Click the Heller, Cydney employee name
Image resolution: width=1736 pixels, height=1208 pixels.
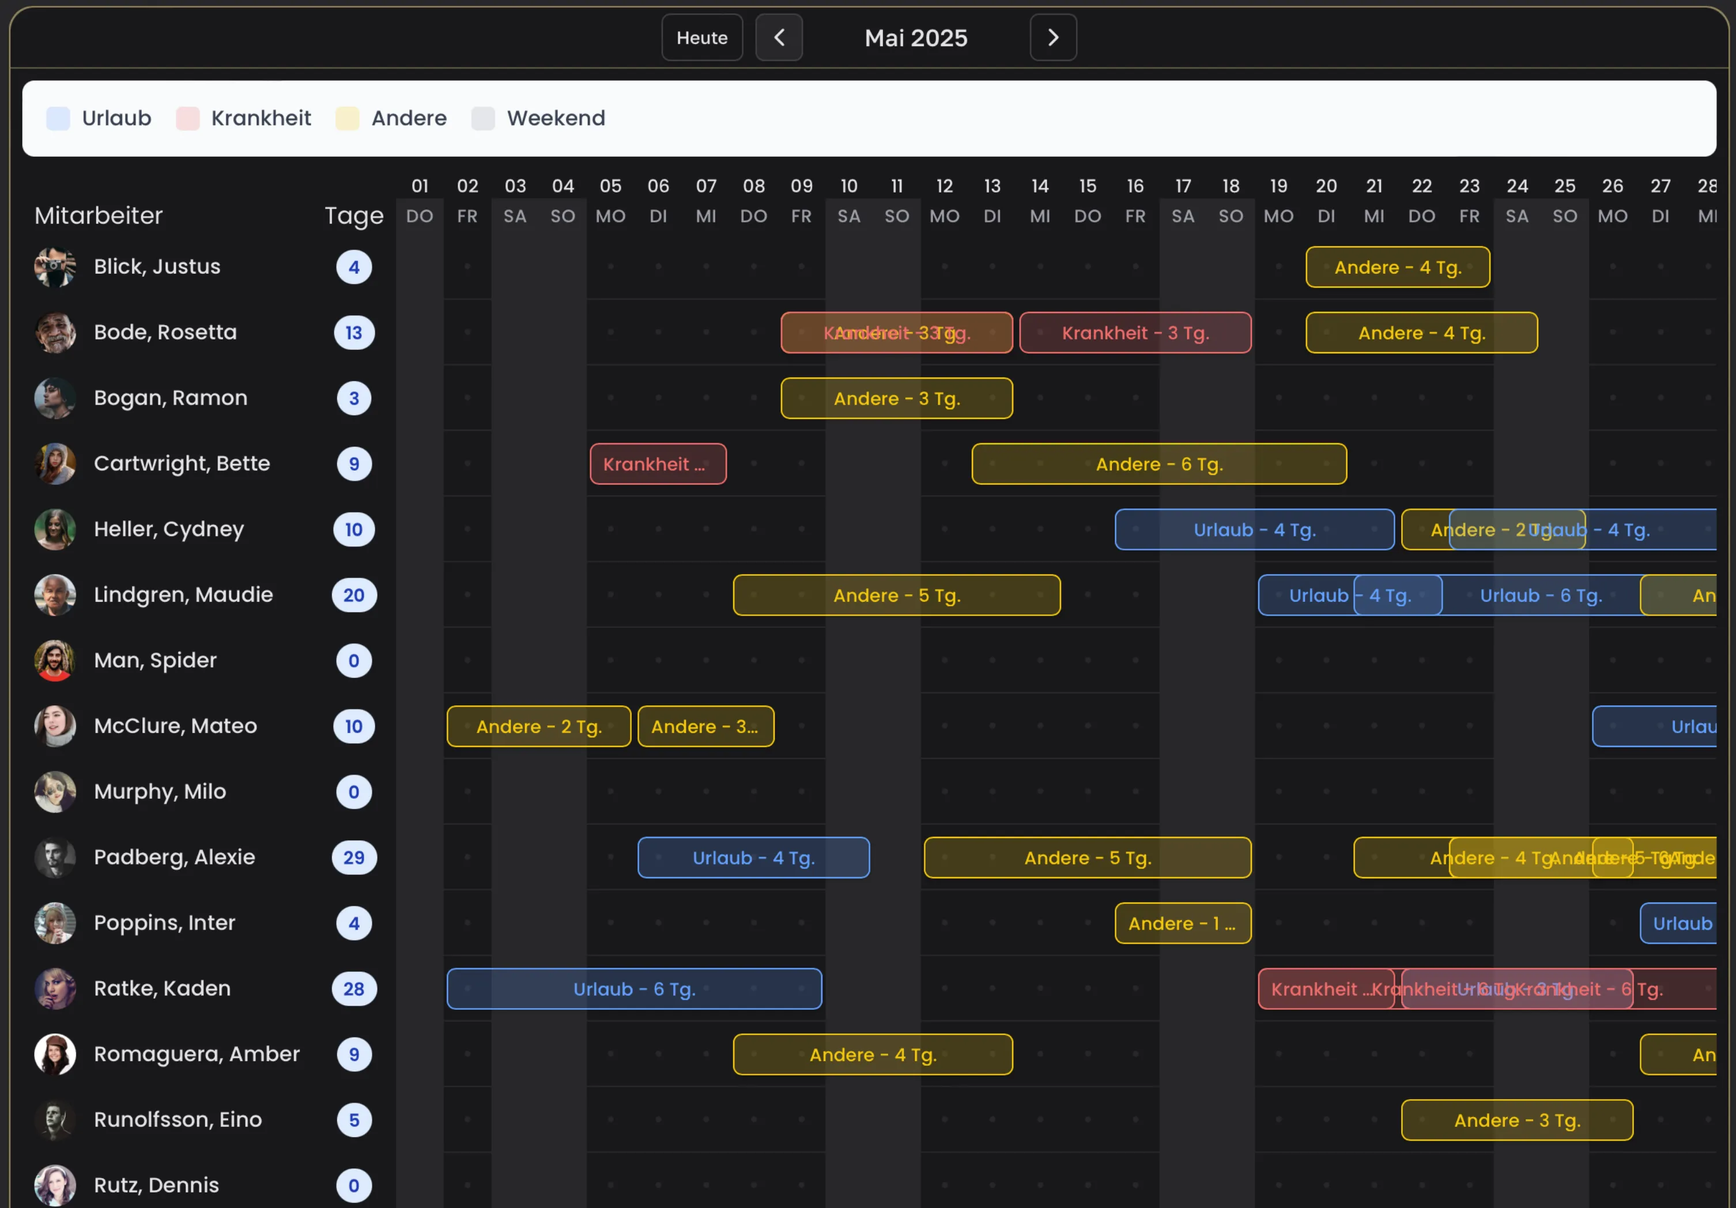(169, 529)
